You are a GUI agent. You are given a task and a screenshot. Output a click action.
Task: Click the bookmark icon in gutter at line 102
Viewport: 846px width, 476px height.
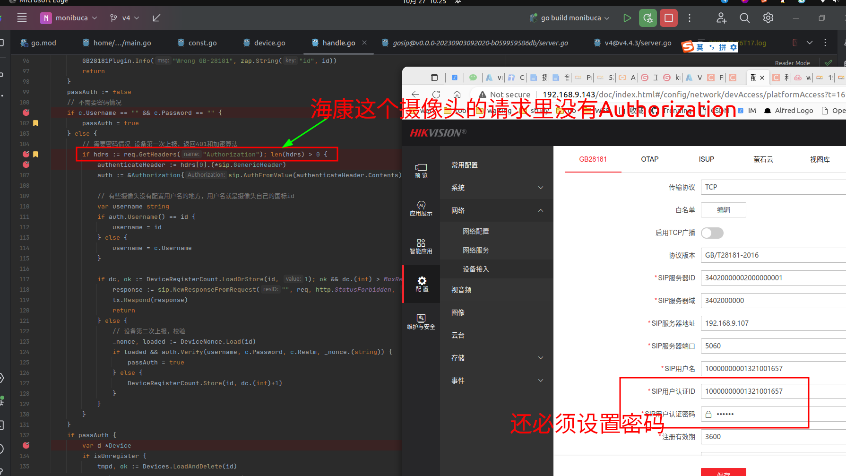(35, 123)
